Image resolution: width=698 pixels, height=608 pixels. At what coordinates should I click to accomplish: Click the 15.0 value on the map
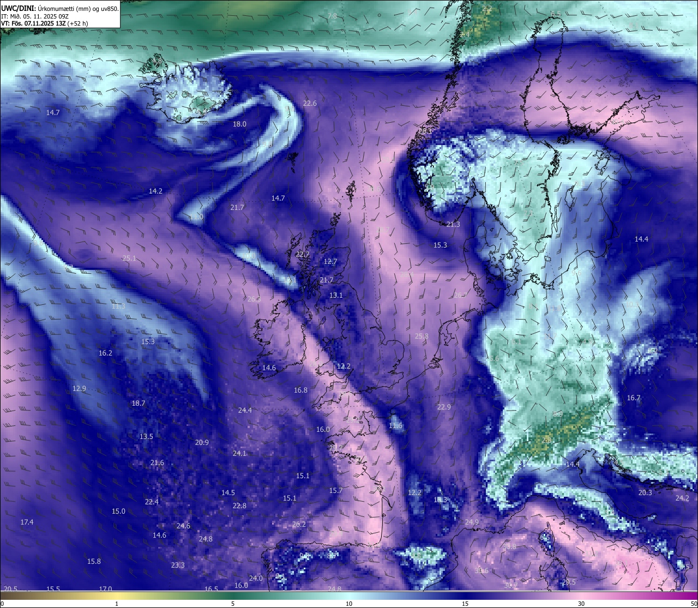point(118,511)
